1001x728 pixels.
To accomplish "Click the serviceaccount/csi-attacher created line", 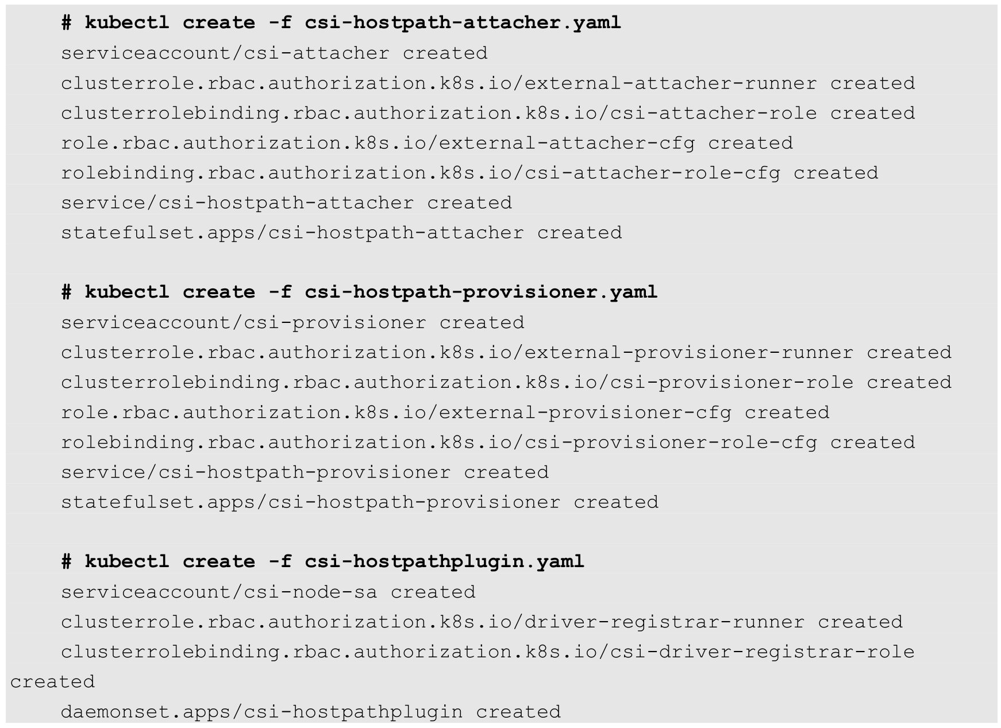I will pyautogui.click(x=274, y=53).
